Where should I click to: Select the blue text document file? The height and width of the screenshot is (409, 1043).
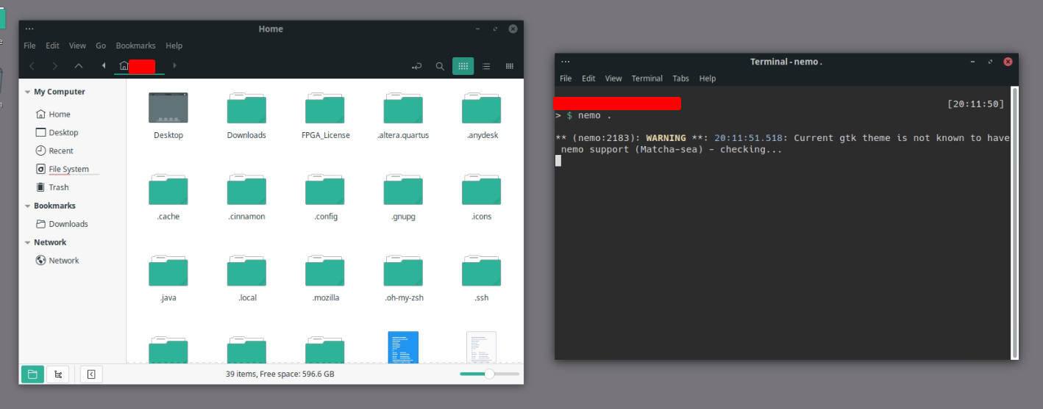pyautogui.click(x=403, y=347)
